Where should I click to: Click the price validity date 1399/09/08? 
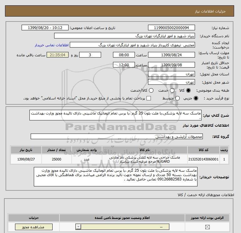coord(172,65)
